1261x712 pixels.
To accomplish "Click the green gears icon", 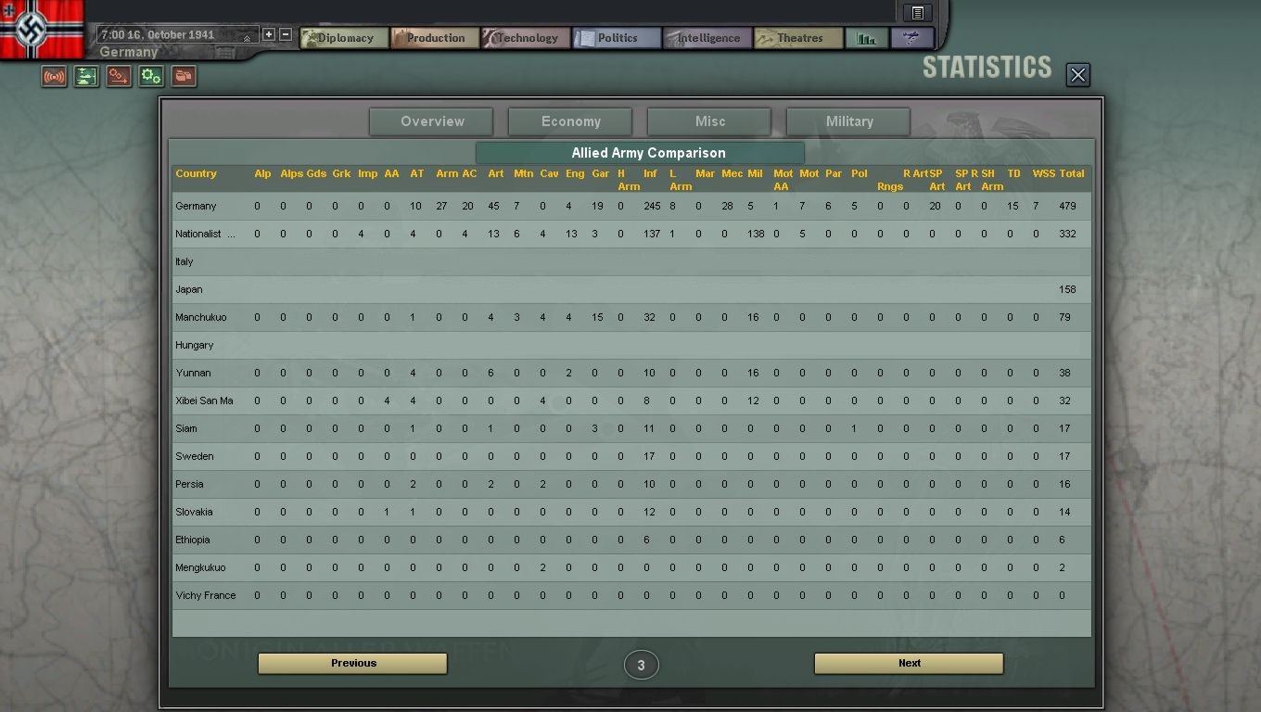I will click(151, 77).
